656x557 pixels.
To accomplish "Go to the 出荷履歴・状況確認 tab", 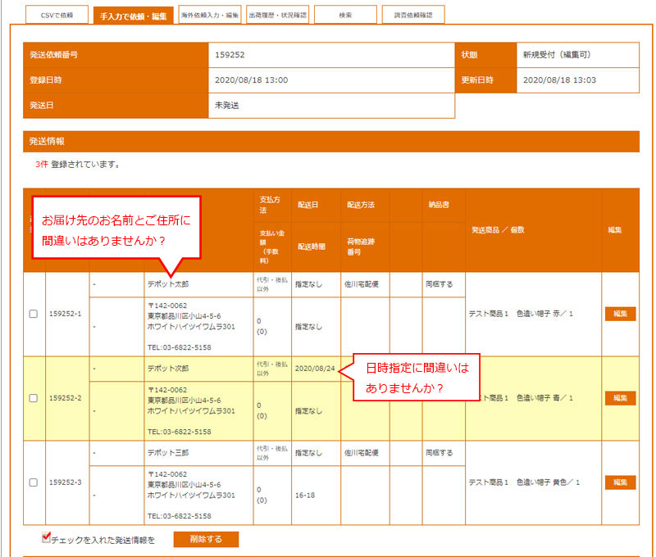I will pyautogui.click(x=278, y=16).
